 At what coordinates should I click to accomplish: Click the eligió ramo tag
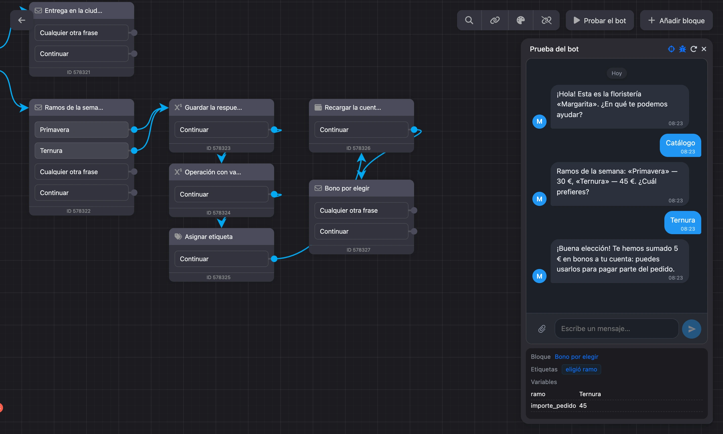[581, 369]
